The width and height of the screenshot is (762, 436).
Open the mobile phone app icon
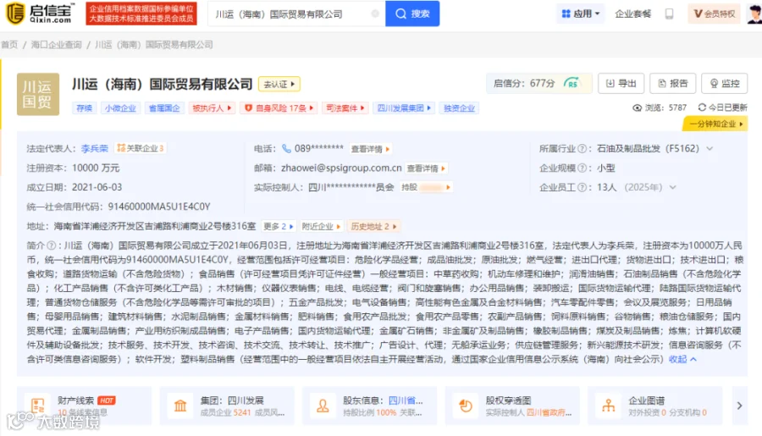click(669, 14)
